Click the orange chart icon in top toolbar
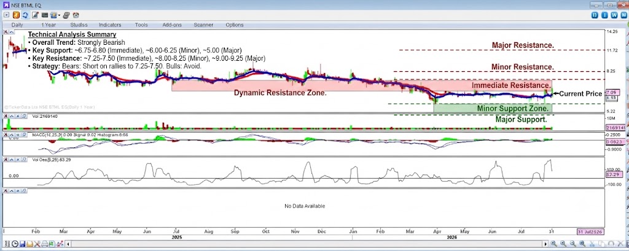 (x=16, y=15)
